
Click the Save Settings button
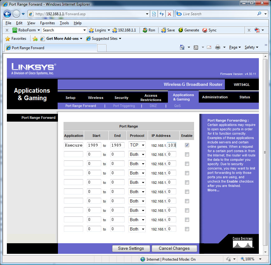[131, 248]
